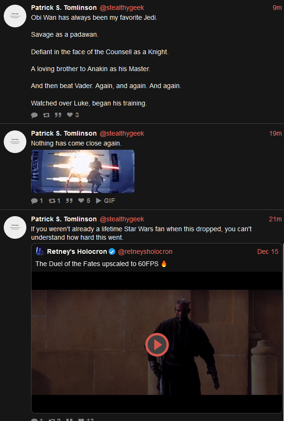Reply to the 'Nothing has come close again' tweet
Screen dimensions: 284x421
click(37, 201)
